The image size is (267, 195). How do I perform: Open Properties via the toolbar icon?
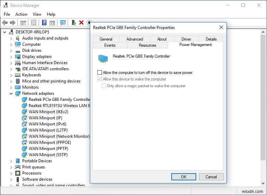click(x=34, y=22)
